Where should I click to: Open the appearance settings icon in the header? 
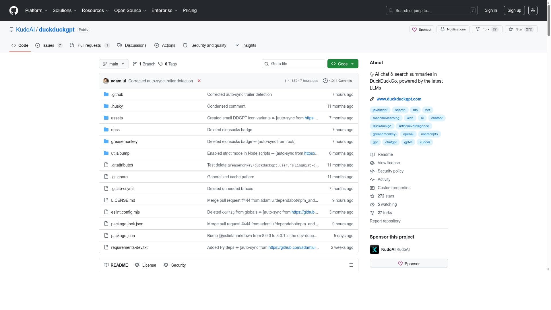533,10
